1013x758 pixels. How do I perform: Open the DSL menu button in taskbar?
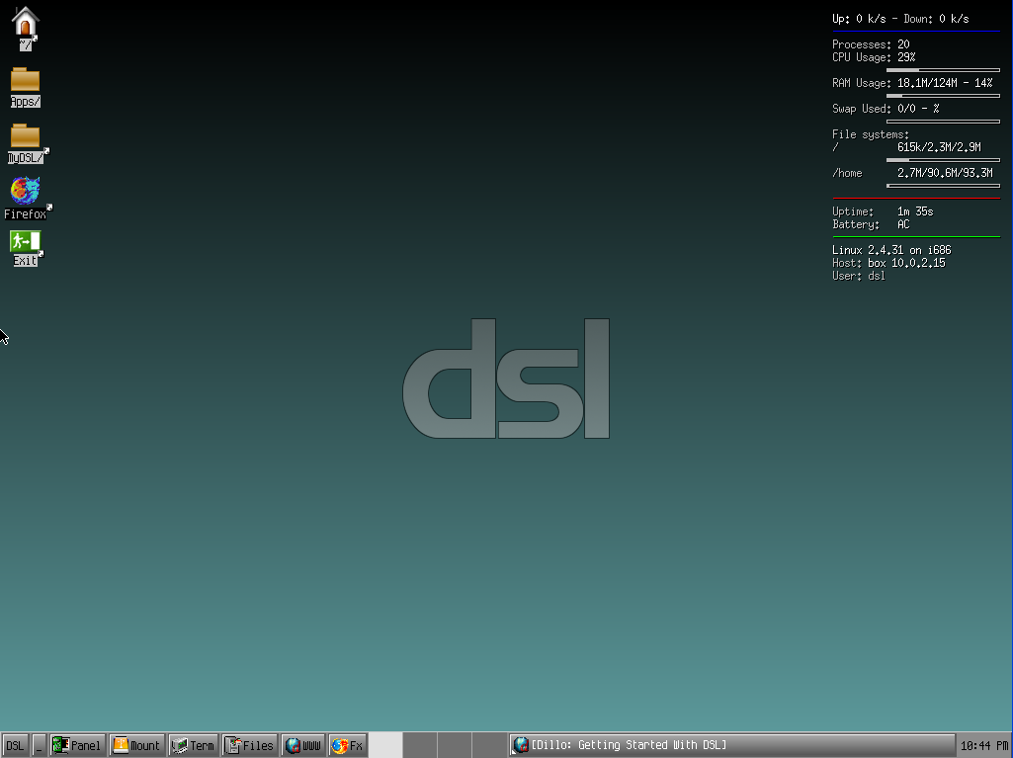tap(15, 746)
